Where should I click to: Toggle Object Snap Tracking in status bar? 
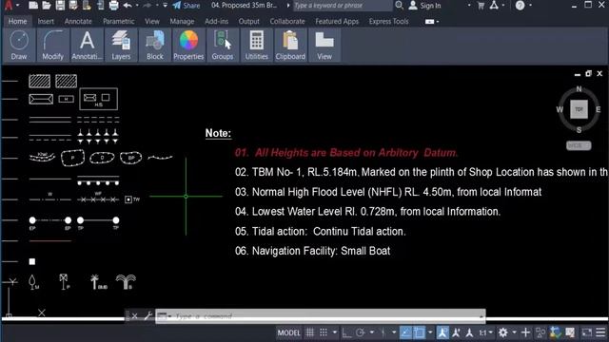pyautogui.click(x=405, y=332)
